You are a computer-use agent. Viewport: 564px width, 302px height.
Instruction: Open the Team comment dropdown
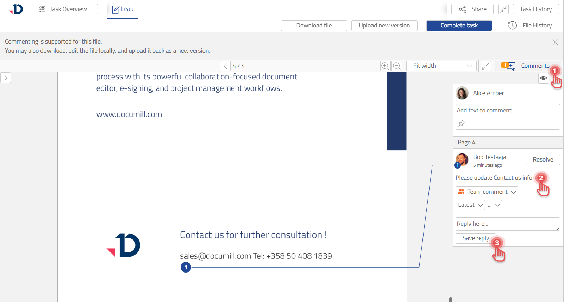pos(487,192)
